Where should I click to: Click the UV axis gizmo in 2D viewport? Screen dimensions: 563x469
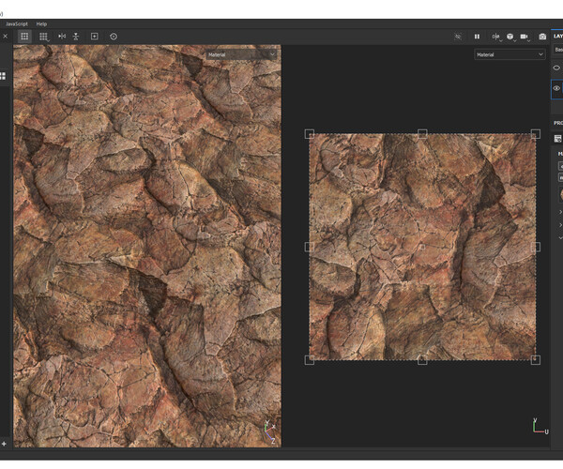click(540, 426)
